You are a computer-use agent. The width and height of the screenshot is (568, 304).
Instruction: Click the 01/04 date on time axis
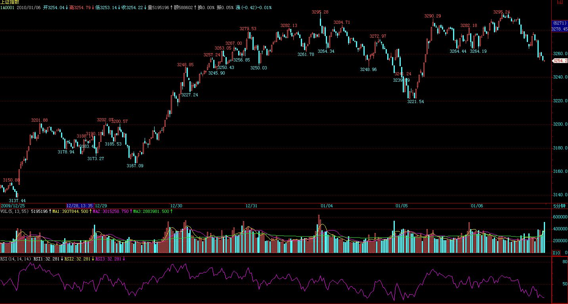[327, 206]
